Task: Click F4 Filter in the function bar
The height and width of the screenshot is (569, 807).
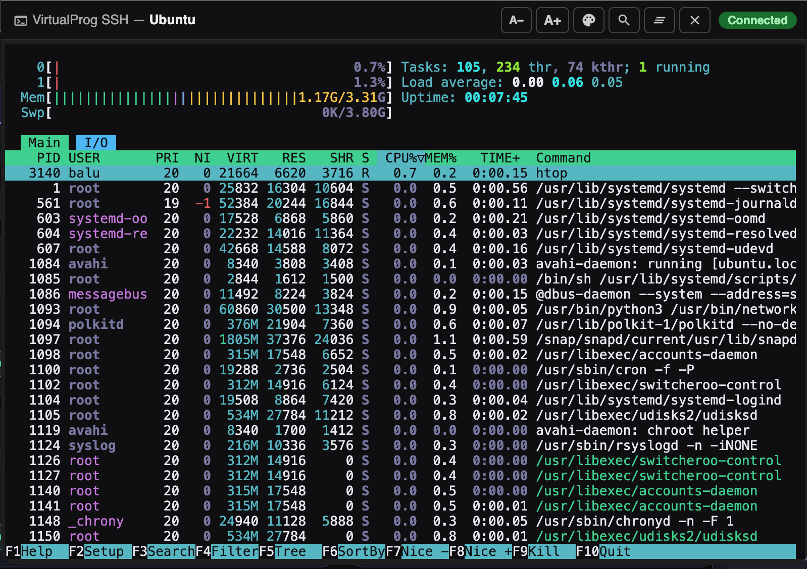Action: (227, 551)
